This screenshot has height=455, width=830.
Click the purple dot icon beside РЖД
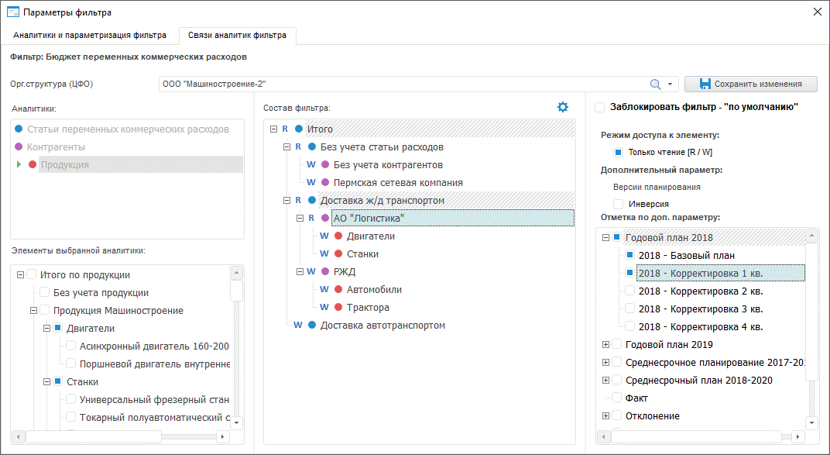[x=325, y=272]
